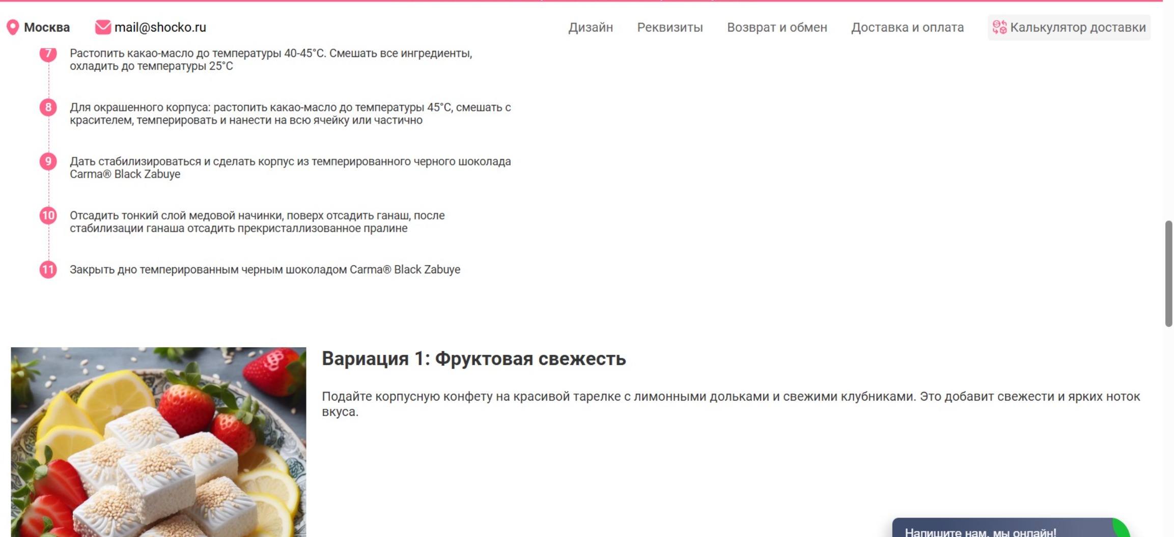Viewport: 1174px width, 537px height.
Task: Click the text 'Закрыть дно темперированным черным шоколадом'
Action: [x=208, y=269]
